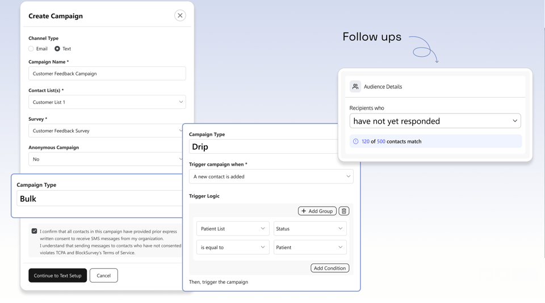
Task: Open the 'have not yet responded' dropdown
Action: (x=435, y=121)
